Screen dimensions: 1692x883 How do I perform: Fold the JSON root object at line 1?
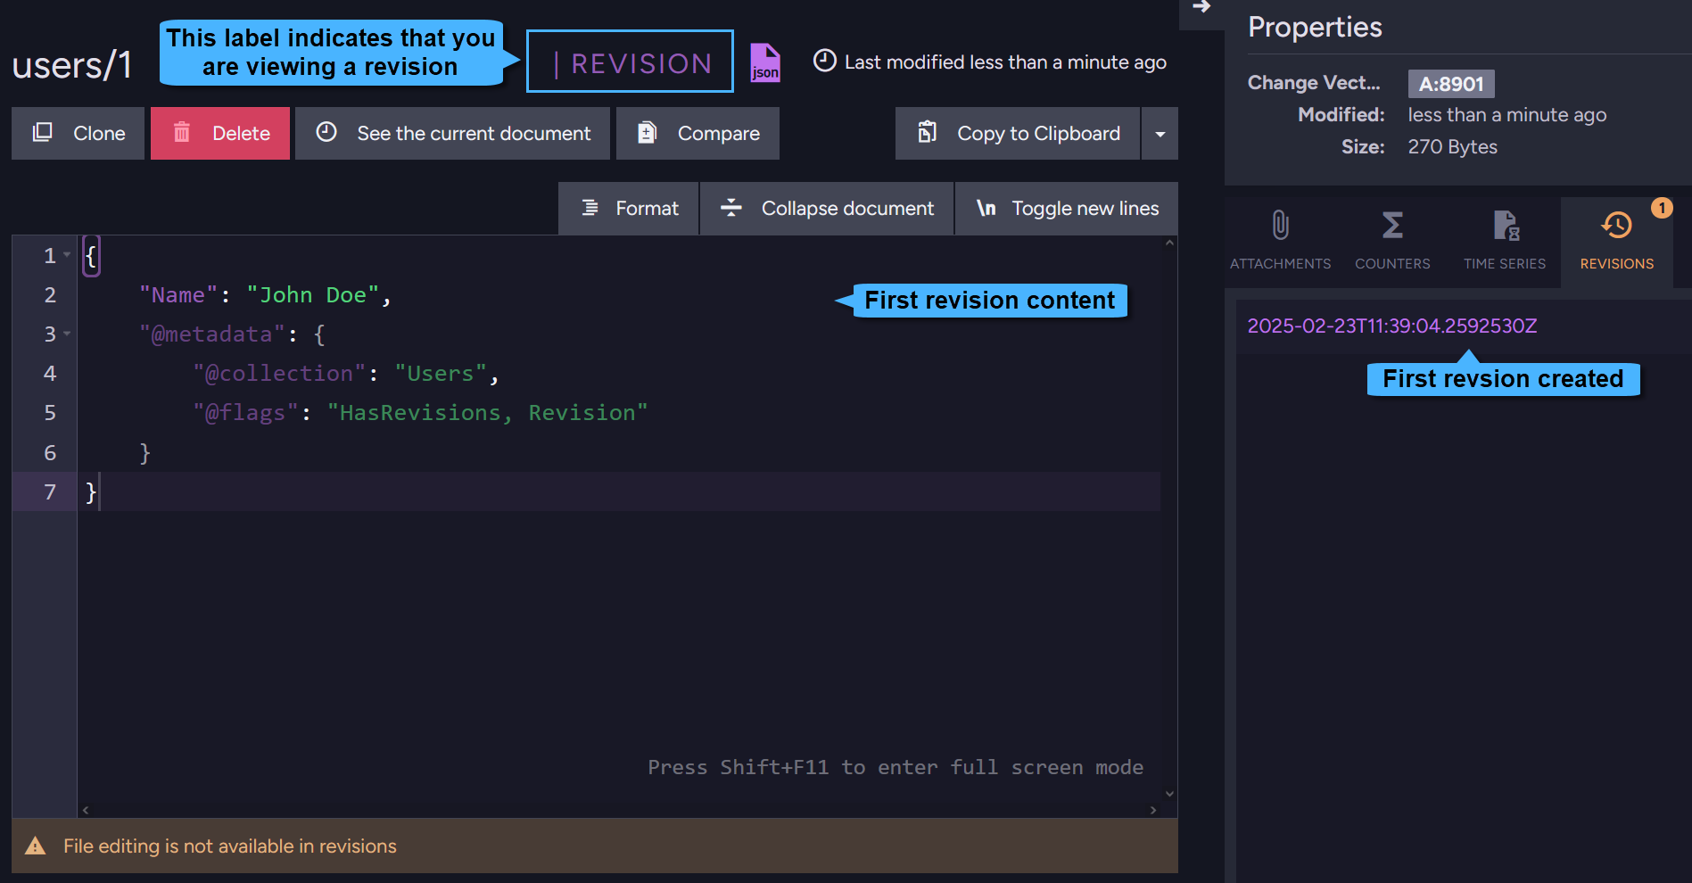pos(68,256)
